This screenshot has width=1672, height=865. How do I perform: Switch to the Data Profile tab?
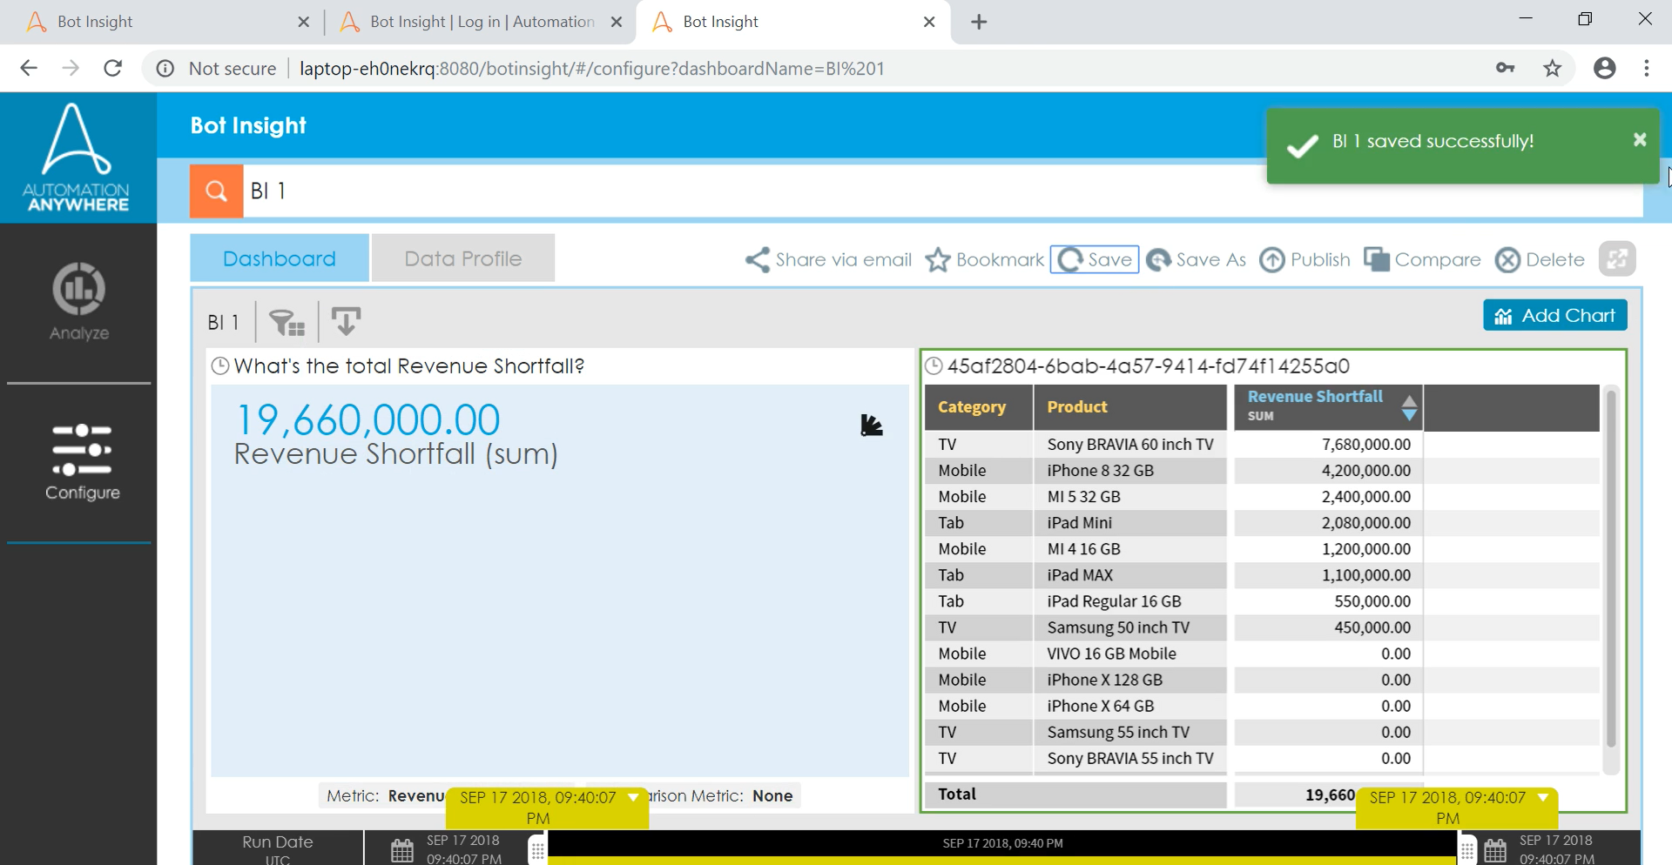463,258
